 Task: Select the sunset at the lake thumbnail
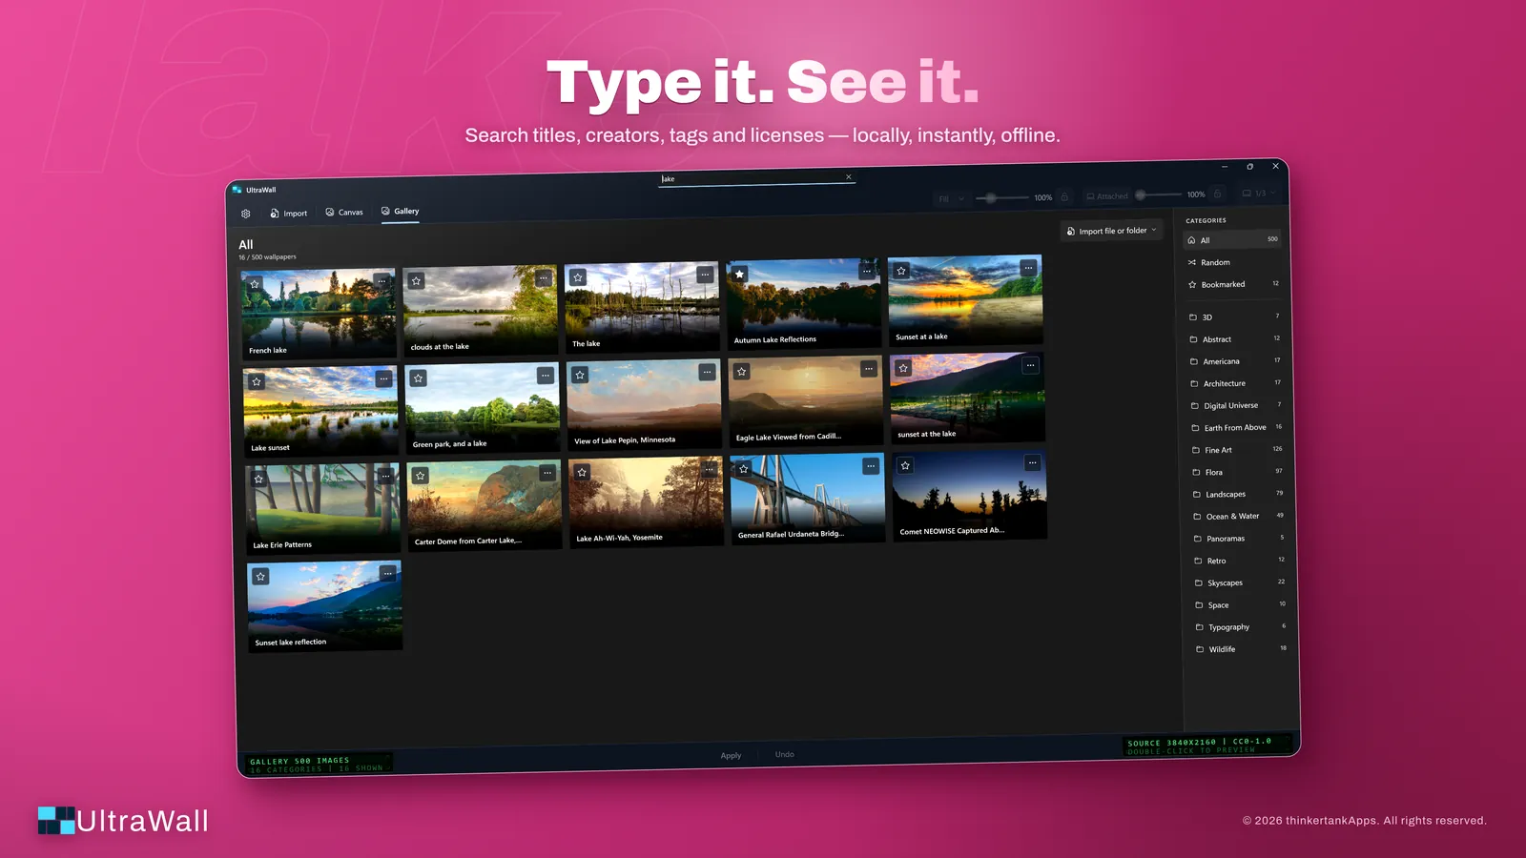point(967,398)
